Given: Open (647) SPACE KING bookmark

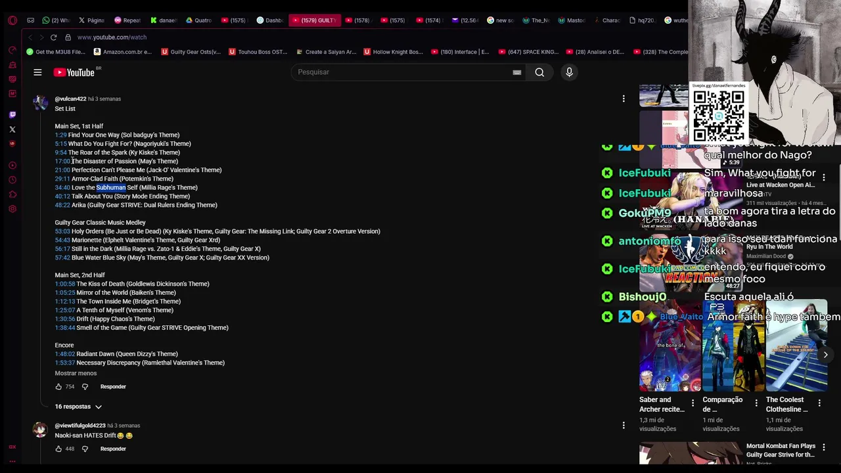Looking at the screenshot, I should 529,52.
